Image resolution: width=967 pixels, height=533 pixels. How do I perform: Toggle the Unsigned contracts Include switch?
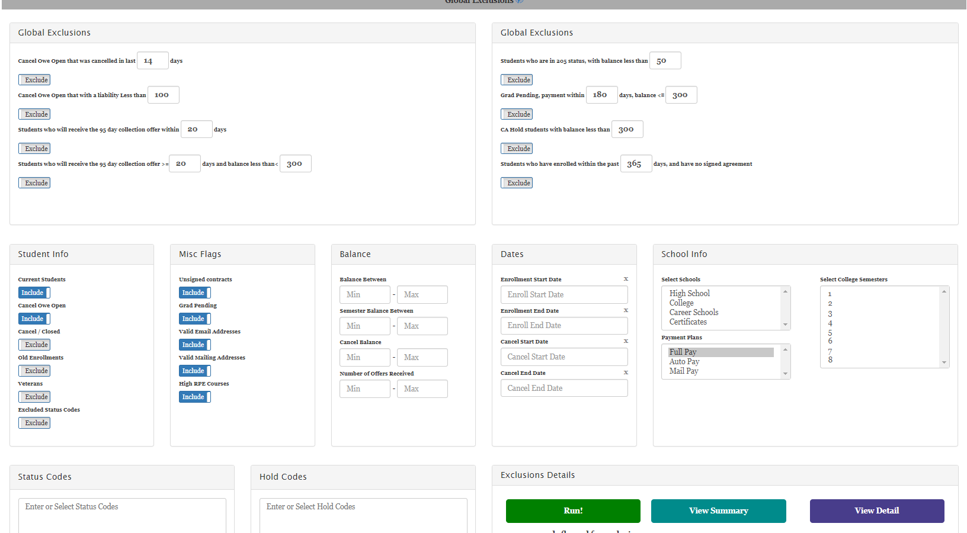[x=195, y=293]
